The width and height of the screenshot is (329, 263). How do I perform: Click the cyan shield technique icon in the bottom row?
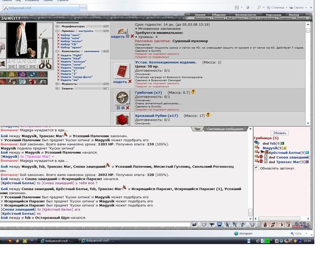(x=22, y=82)
